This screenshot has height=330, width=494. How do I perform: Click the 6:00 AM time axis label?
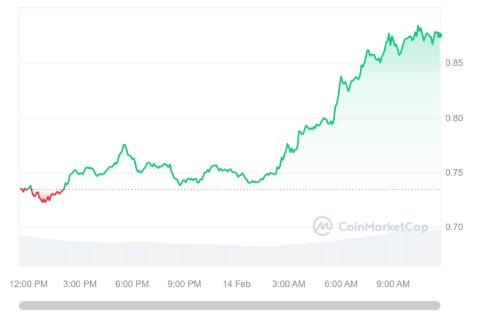[x=341, y=284]
